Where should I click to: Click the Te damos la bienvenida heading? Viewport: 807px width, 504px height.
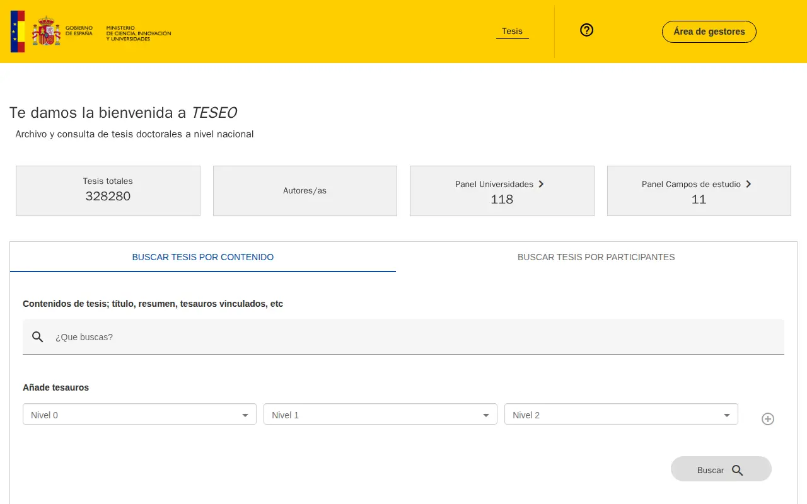[123, 113]
